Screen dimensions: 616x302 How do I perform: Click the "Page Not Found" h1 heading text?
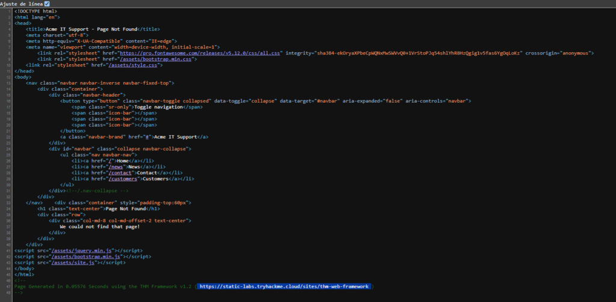click(x=125, y=208)
